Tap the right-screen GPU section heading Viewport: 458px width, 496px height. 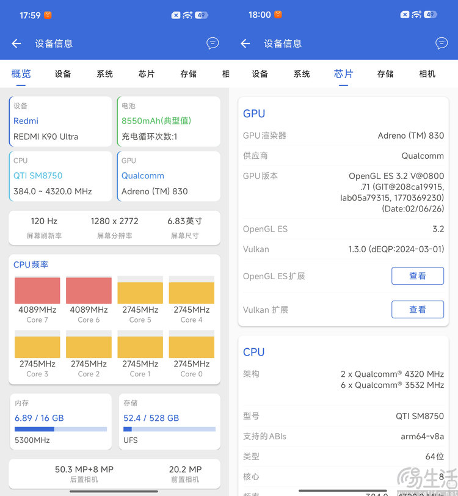254,114
